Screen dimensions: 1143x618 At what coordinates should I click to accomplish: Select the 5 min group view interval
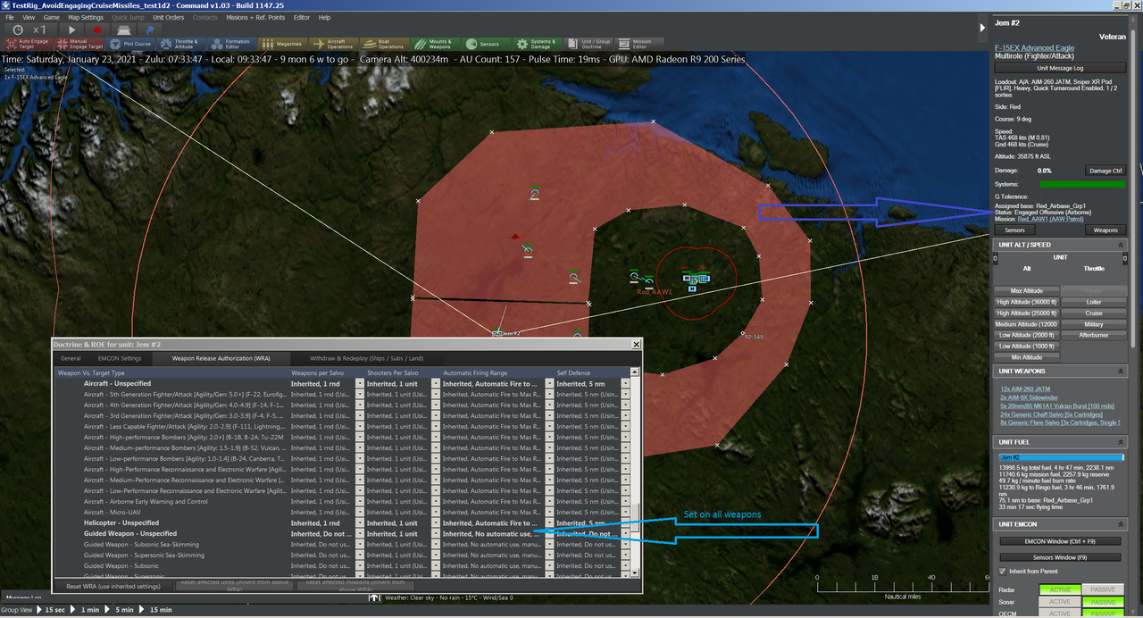tap(125, 609)
